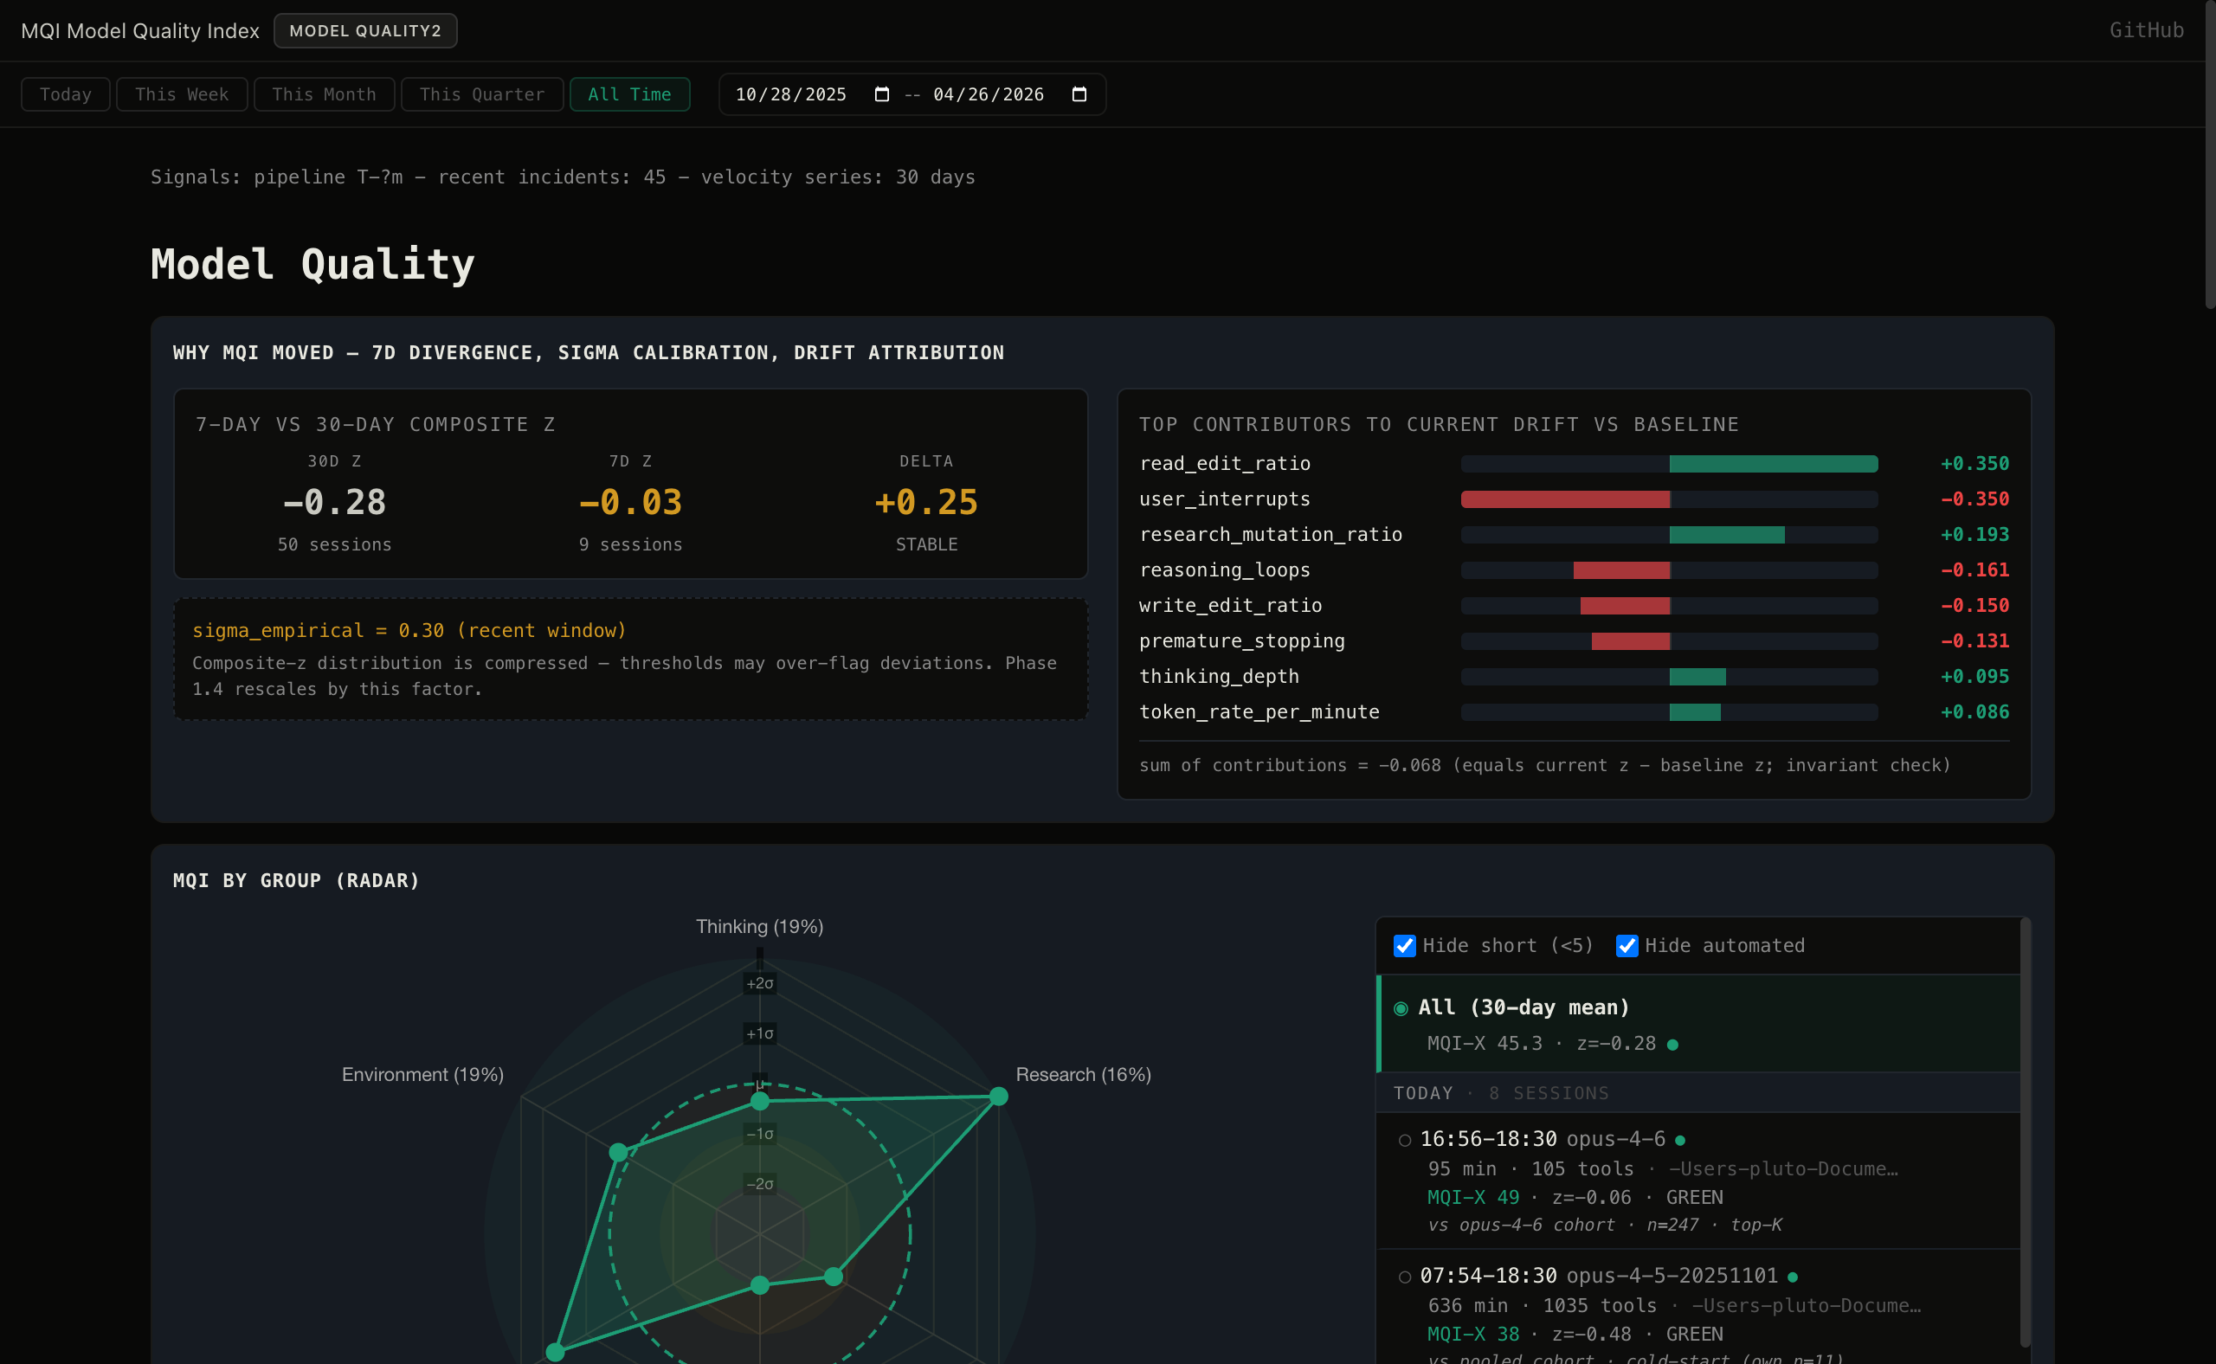2216x1364 pixels.
Task: Click the -1σ radar ring label
Action: (760, 1134)
